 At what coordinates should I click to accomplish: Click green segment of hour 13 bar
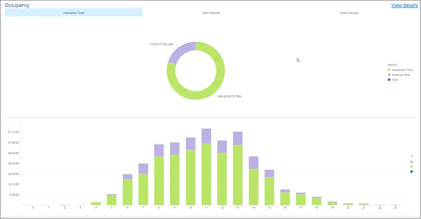click(238, 175)
